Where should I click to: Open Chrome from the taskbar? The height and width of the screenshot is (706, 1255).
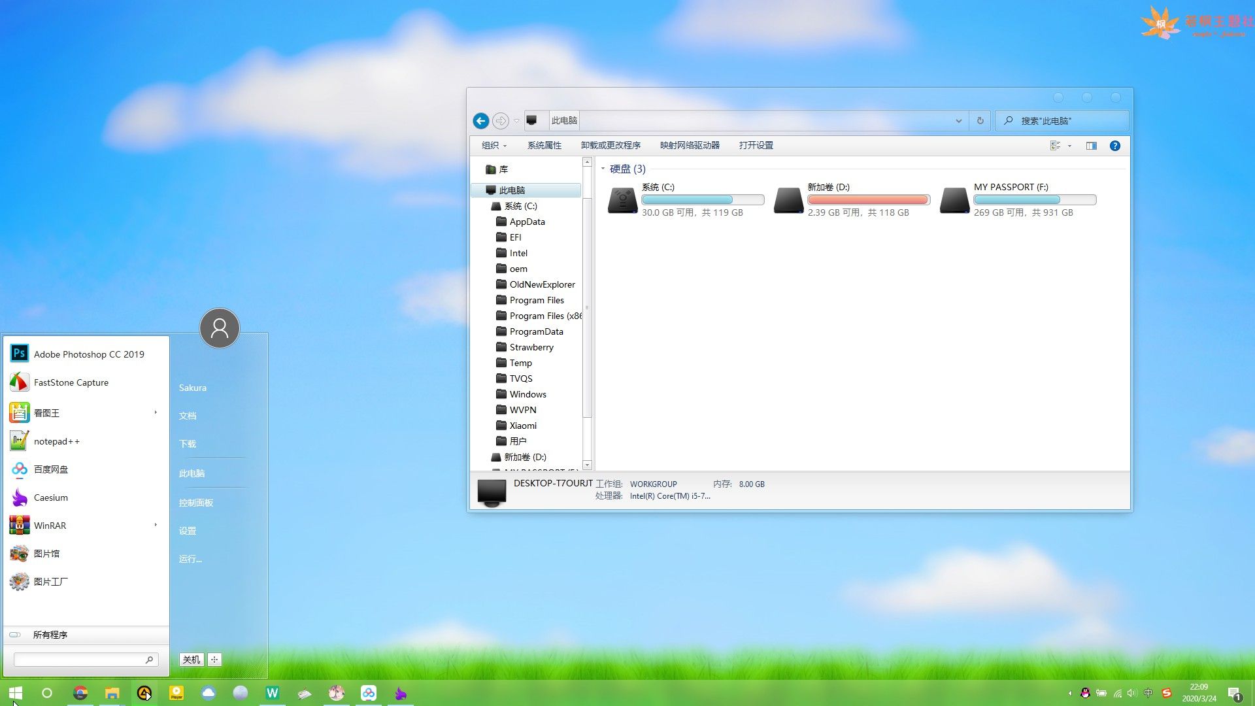click(80, 693)
